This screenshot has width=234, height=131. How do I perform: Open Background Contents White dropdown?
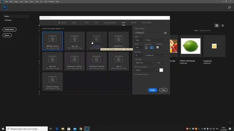(146, 70)
